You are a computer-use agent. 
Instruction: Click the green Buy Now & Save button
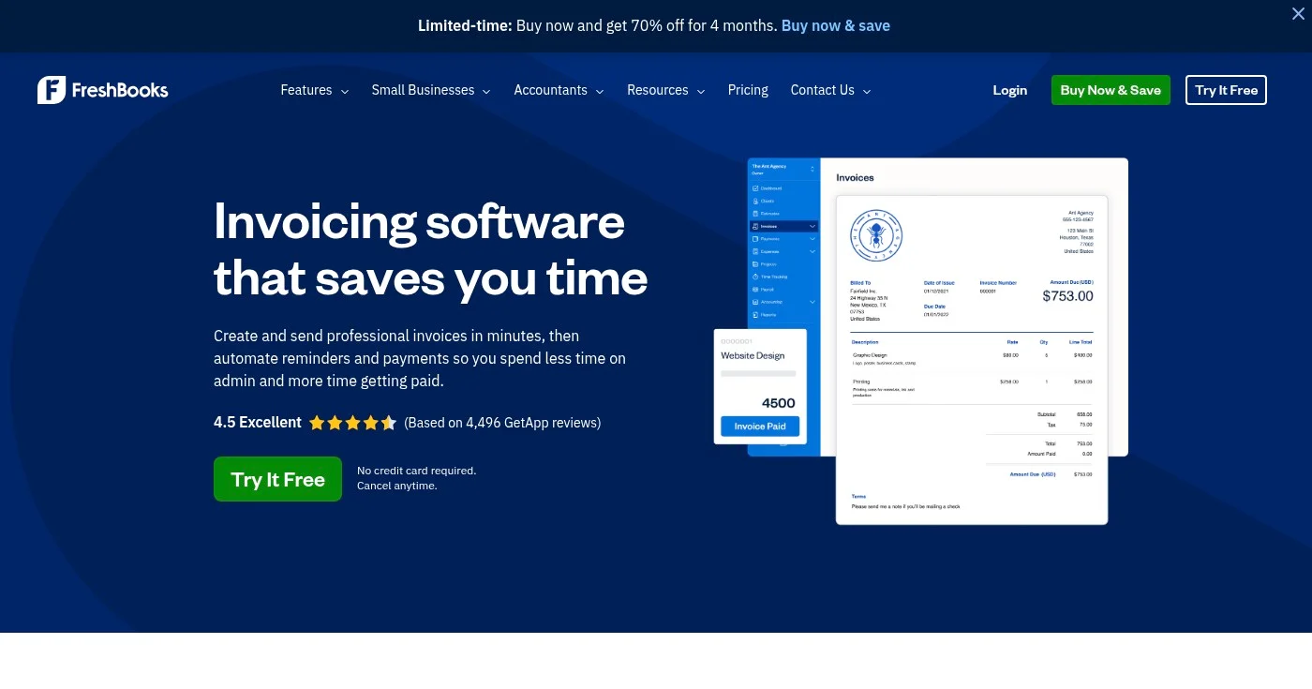tap(1111, 90)
